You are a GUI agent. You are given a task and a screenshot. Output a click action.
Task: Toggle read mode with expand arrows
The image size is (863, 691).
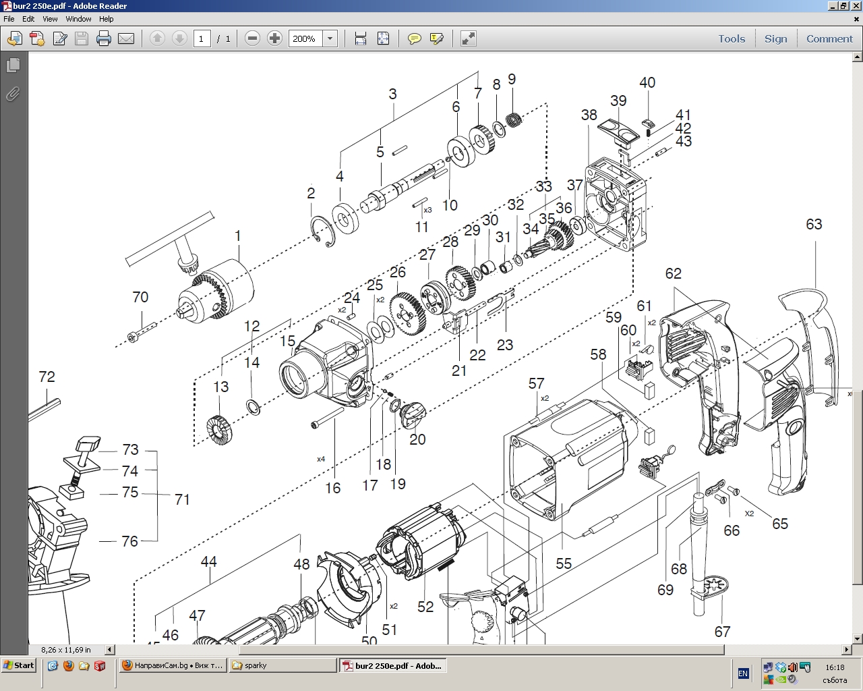click(x=468, y=38)
